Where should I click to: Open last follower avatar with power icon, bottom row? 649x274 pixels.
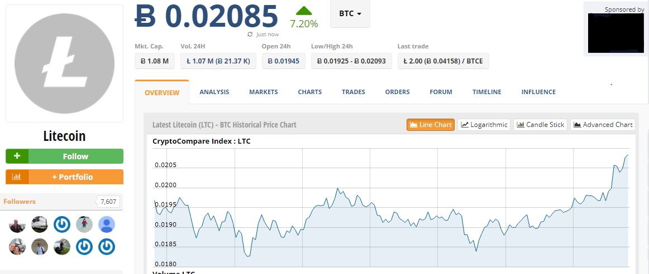tap(107, 247)
